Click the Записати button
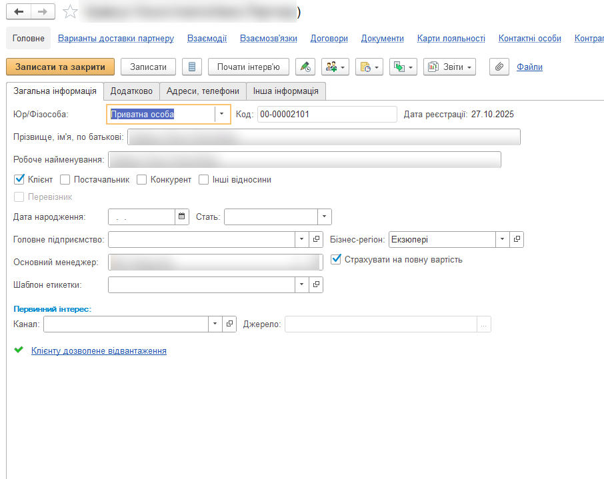The image size is (604, 479). pyautogui.click(x=148, y=67)
